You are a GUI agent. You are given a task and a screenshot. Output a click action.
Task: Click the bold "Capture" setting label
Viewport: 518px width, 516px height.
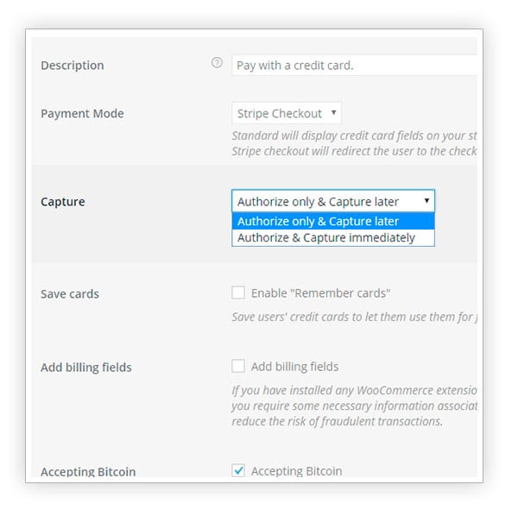(x=63, y=202)
